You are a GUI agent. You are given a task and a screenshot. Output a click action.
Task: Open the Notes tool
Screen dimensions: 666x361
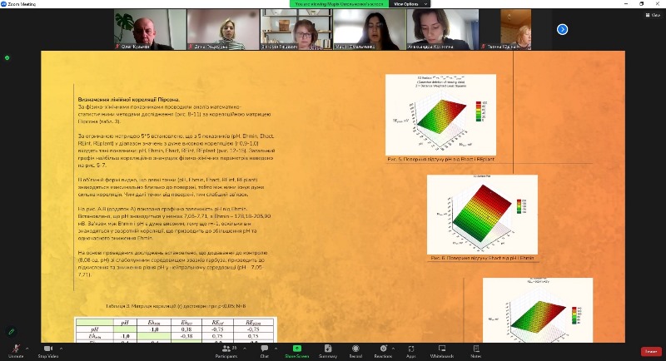[x=476, y=351]
